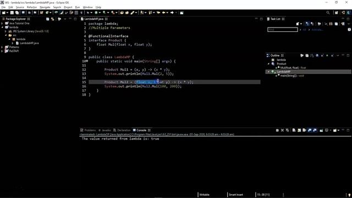Collapse All in Package Explorer
352x198 pixels.
point(48,19)
